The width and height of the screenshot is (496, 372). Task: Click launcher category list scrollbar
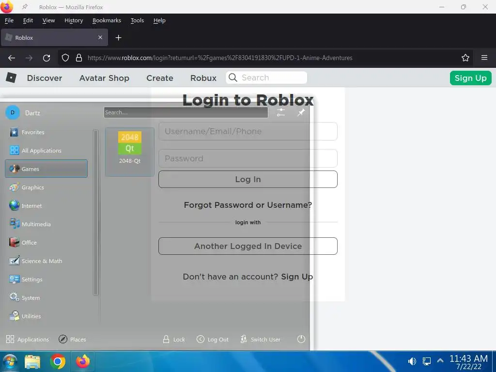tap(95, 213)
